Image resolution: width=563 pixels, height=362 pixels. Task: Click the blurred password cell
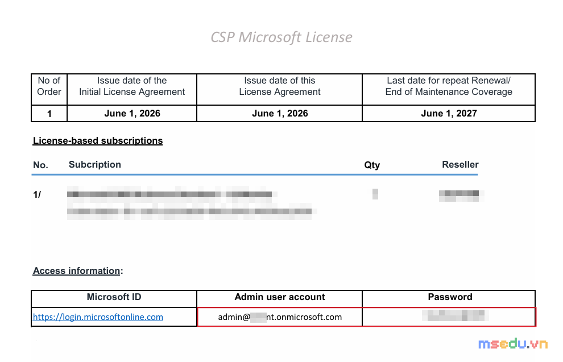(449, 317)
